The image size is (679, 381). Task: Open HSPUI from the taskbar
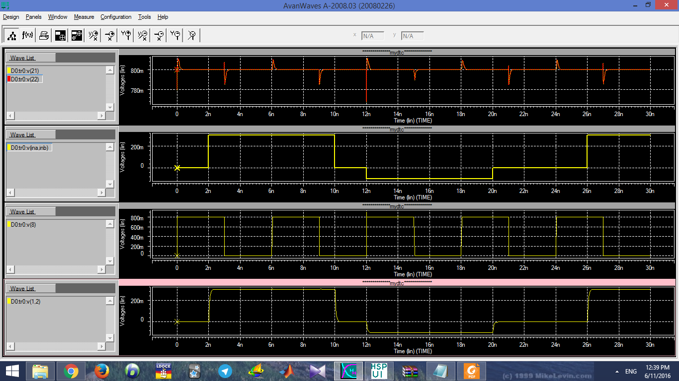[x=379, y=371]
